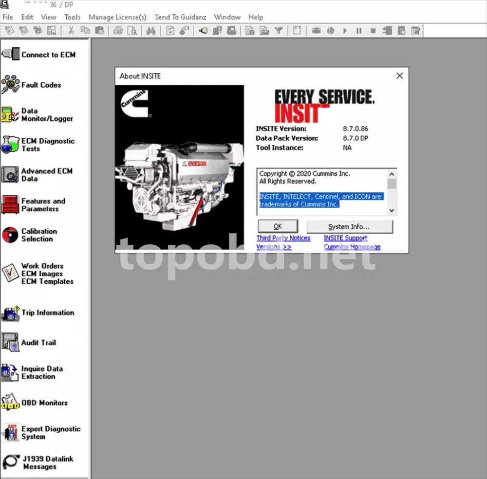Open the Fault Codes panel

coord(32,84)
